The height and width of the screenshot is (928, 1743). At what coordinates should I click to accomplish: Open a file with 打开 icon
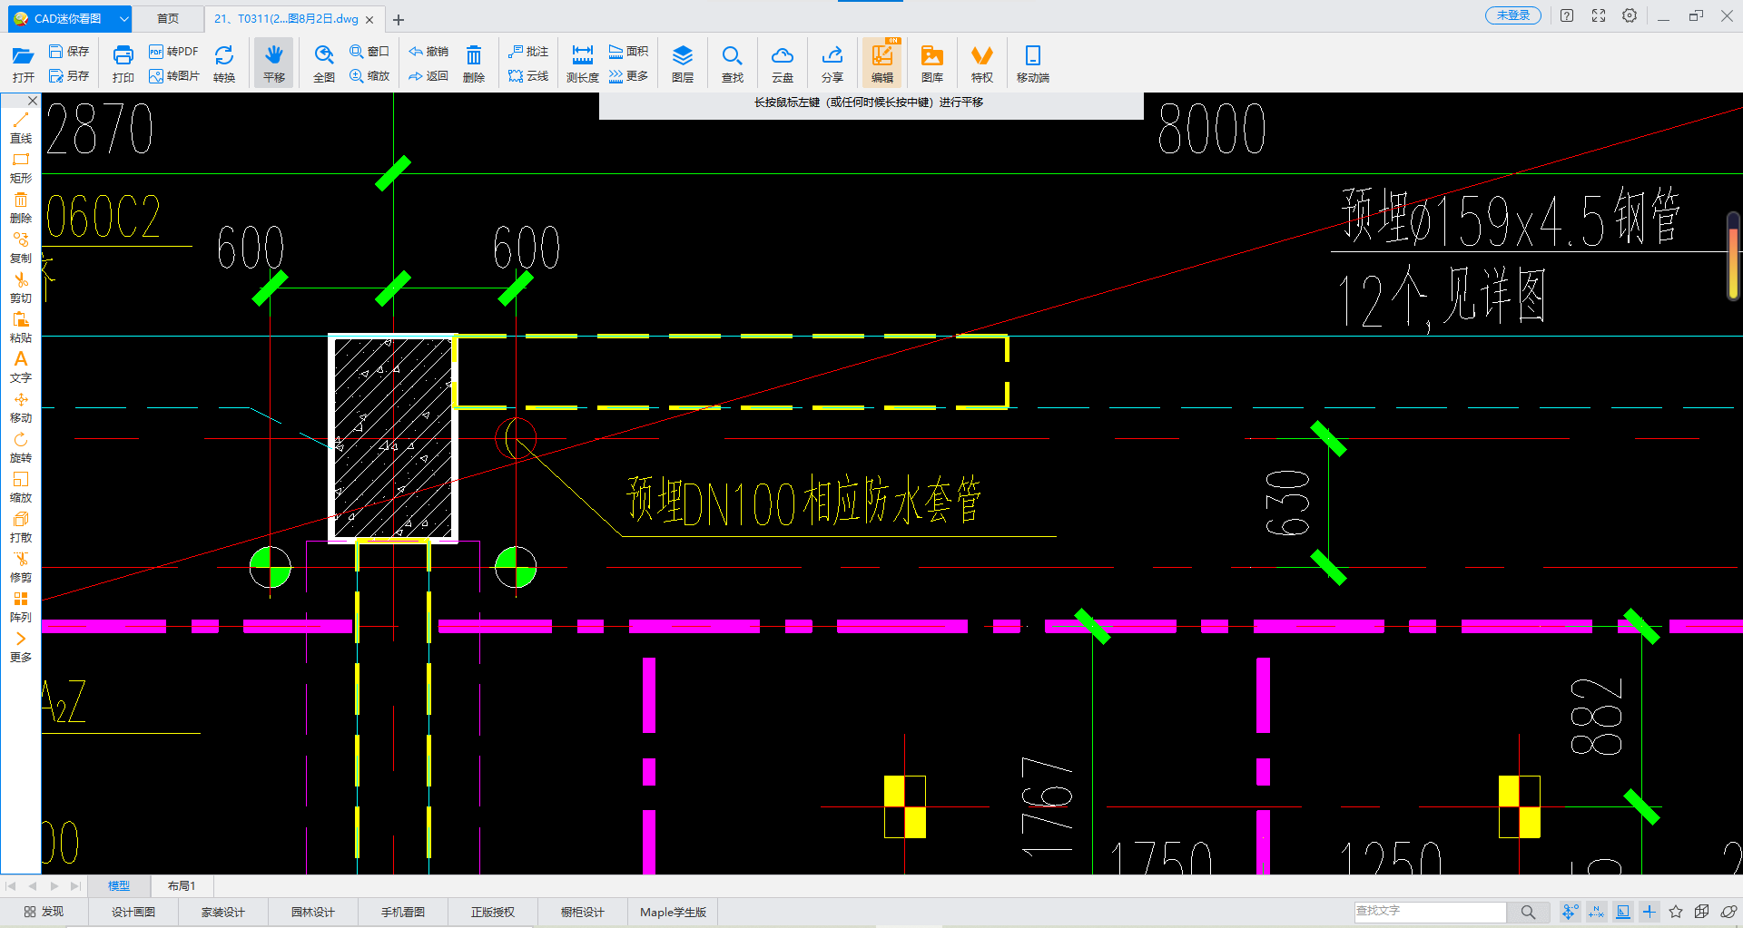point(24,63)
